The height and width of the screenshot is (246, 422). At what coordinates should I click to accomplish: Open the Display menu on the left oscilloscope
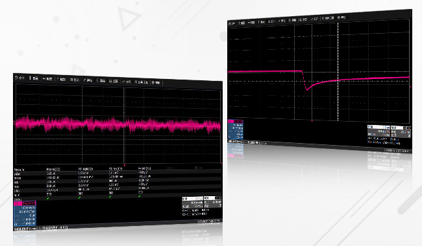(x=75, y=80)
